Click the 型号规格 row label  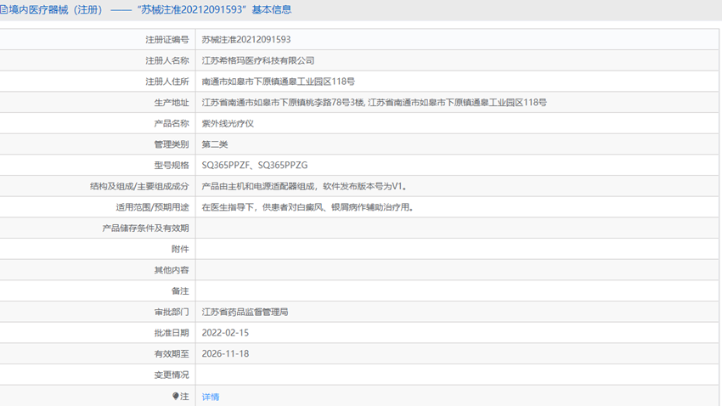coord(172,166)
